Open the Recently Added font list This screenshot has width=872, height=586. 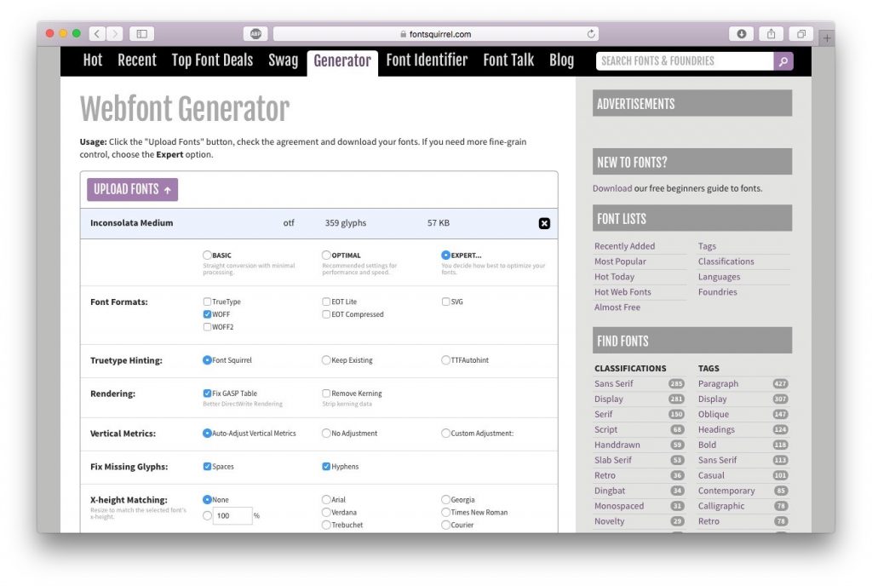point(624,246)
